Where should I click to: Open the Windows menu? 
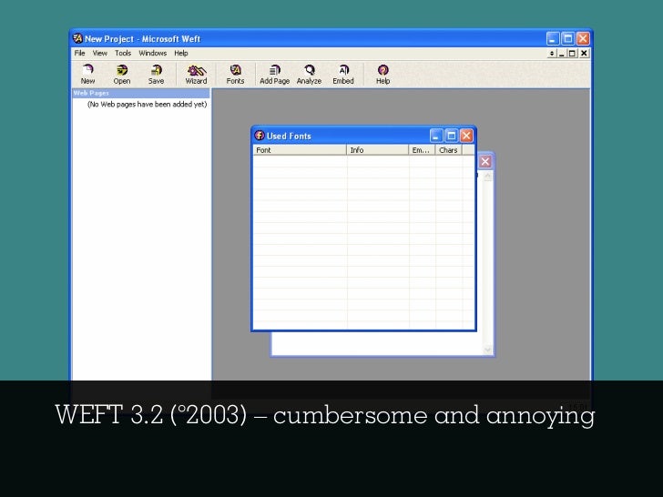[153, 53]
